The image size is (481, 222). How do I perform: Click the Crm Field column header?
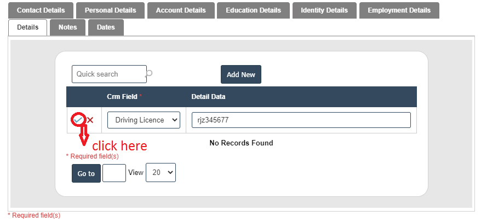click(122, 97)
